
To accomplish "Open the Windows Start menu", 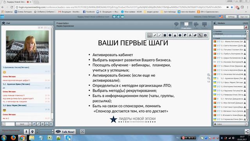I will (x=4, y=138).
